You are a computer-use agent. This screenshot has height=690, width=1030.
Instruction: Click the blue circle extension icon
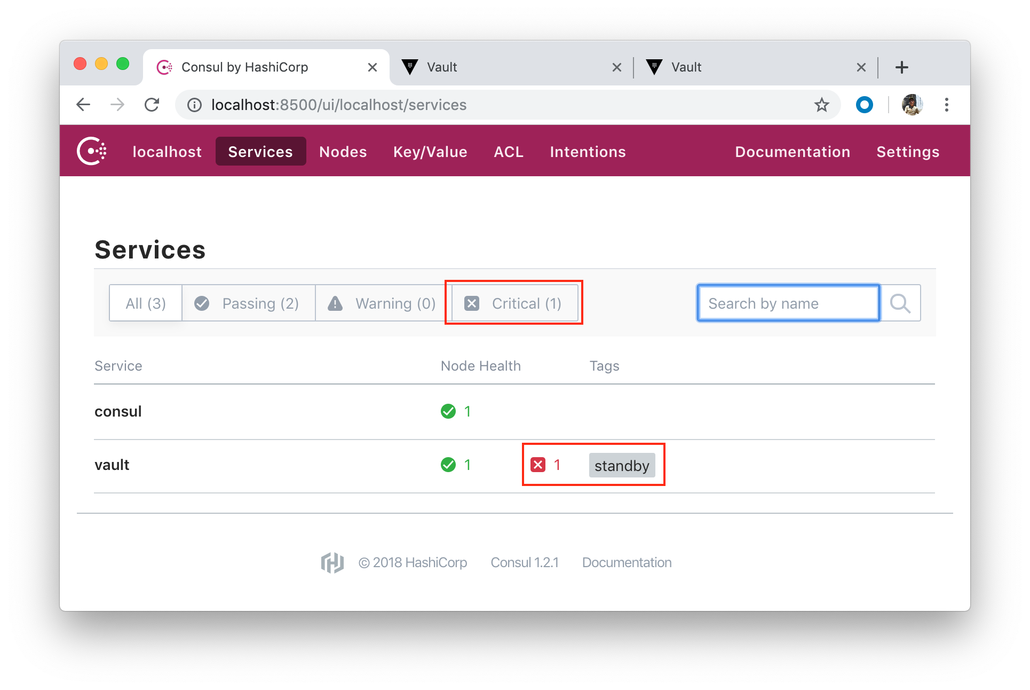(x=865, y=105)
